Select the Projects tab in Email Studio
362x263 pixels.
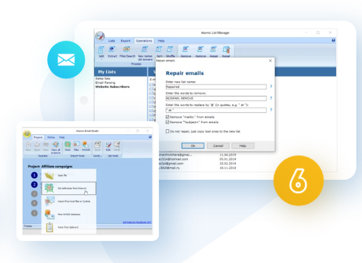tap(38, 137)
